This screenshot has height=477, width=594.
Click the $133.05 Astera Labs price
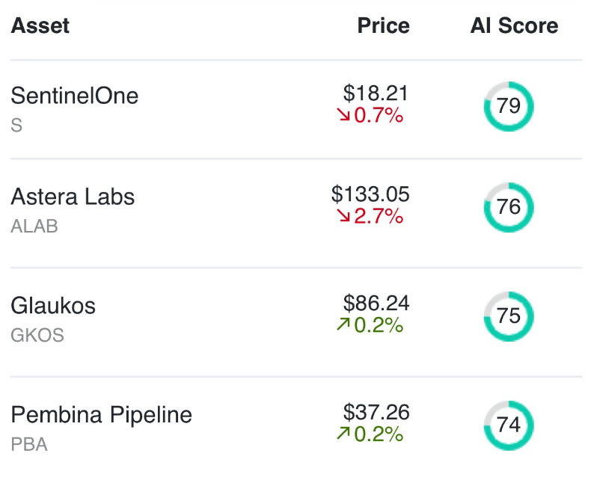370,195
